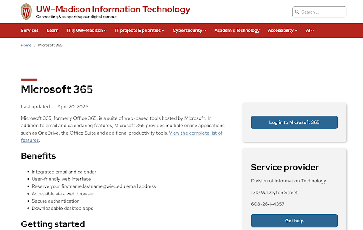Click the 608-264-4357 phone number
363x230 pixels.
[x=268, y=204]
